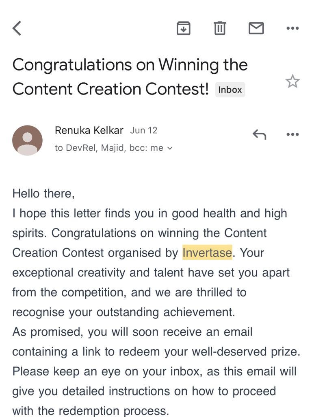This screenshot has height=417, width=314.
Task: Tap the 'bcc: me' recipient text
Action: coord(146,148)
